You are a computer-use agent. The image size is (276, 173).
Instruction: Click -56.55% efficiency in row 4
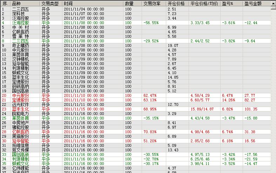(x=151, y=23)
